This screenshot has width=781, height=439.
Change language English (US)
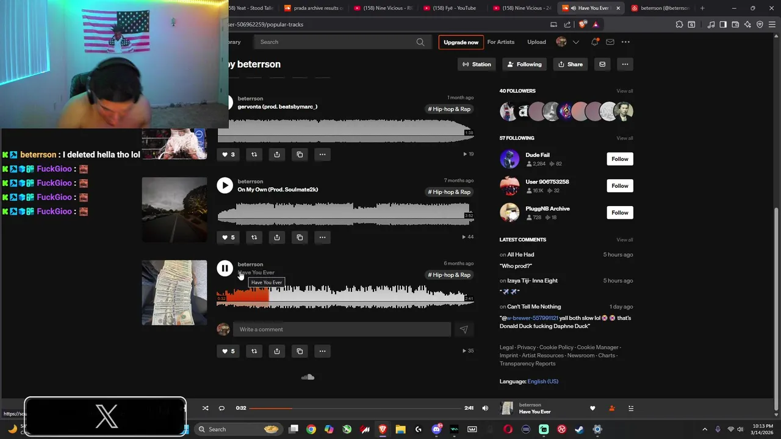(x=542, y=382)
